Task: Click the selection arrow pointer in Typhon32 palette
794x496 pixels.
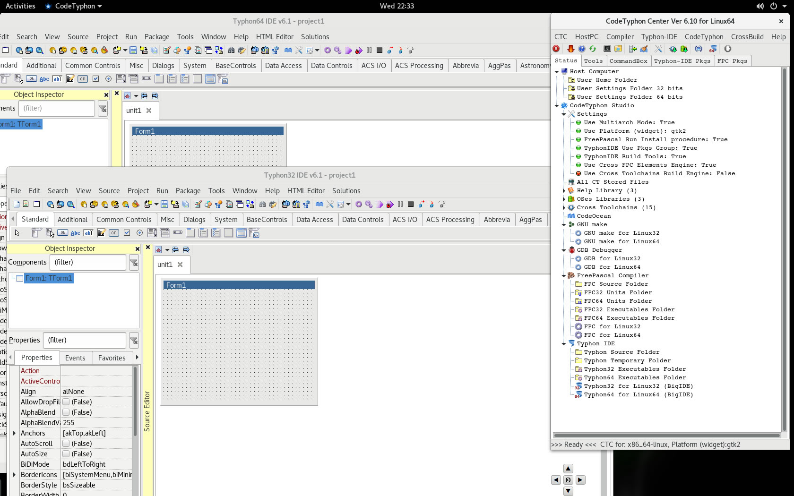Action: click(x=17, y=233)
